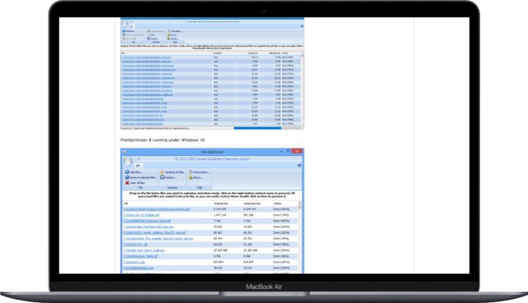This screenshot has width=528, height=303.
Task: Click red X Clear all files icon
Action: [127, 182]
